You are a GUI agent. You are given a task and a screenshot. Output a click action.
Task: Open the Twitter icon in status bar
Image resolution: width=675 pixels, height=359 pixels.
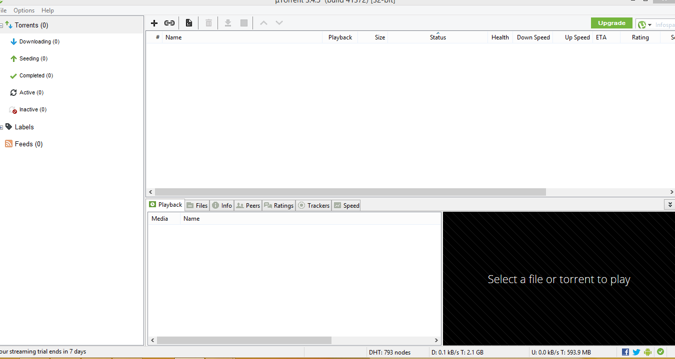click(x=636, y=352)
